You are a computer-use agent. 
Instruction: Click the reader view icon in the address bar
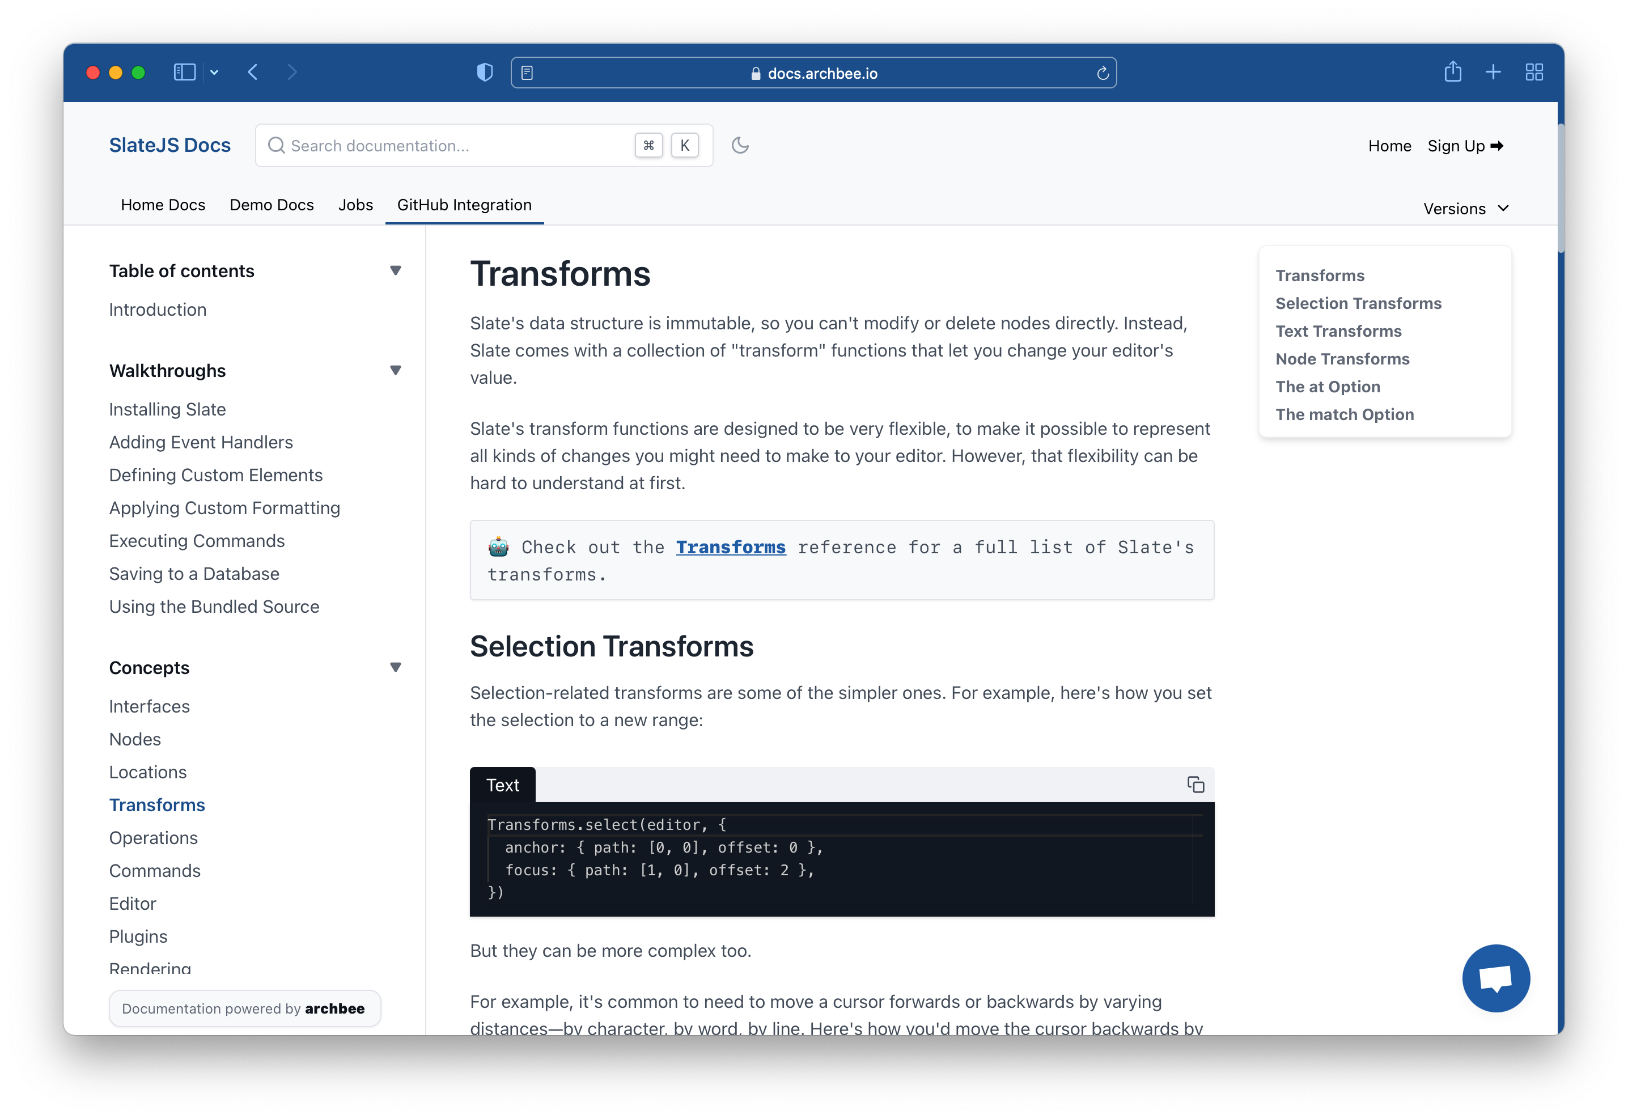[527, 73]
